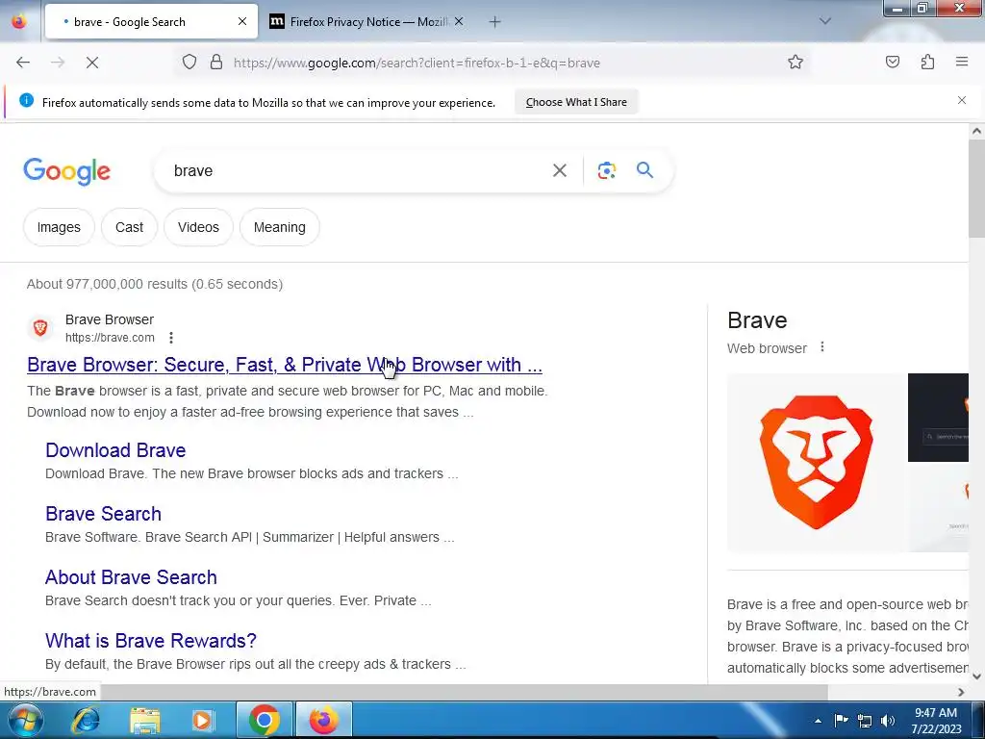View site security padlock info
The width and height of the screenshot is (985, 739).
point(216,63)
